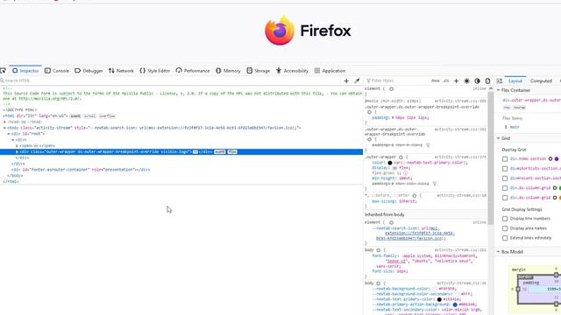The width and height of the screenshot is (561, 315).
Task: Open the Memory tab
Action: coord(228,71)
